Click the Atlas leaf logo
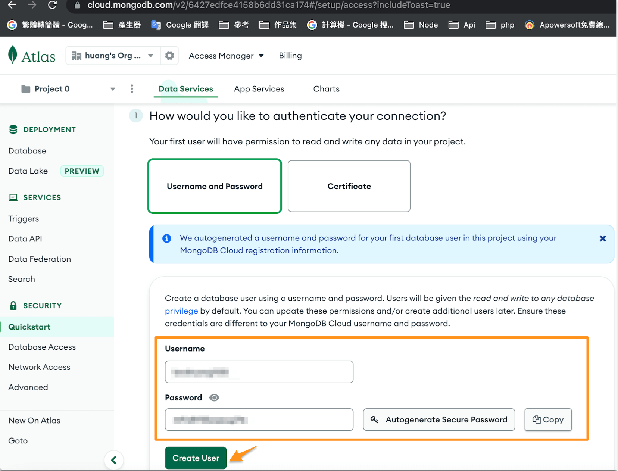 click(13, 55)
